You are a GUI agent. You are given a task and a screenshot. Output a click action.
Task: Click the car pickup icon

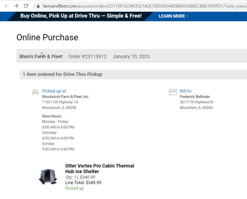coord(35,92)
